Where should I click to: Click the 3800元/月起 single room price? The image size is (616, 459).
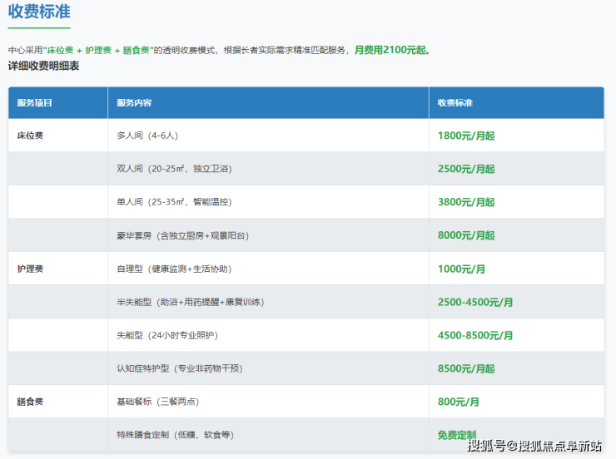point(466,202)
